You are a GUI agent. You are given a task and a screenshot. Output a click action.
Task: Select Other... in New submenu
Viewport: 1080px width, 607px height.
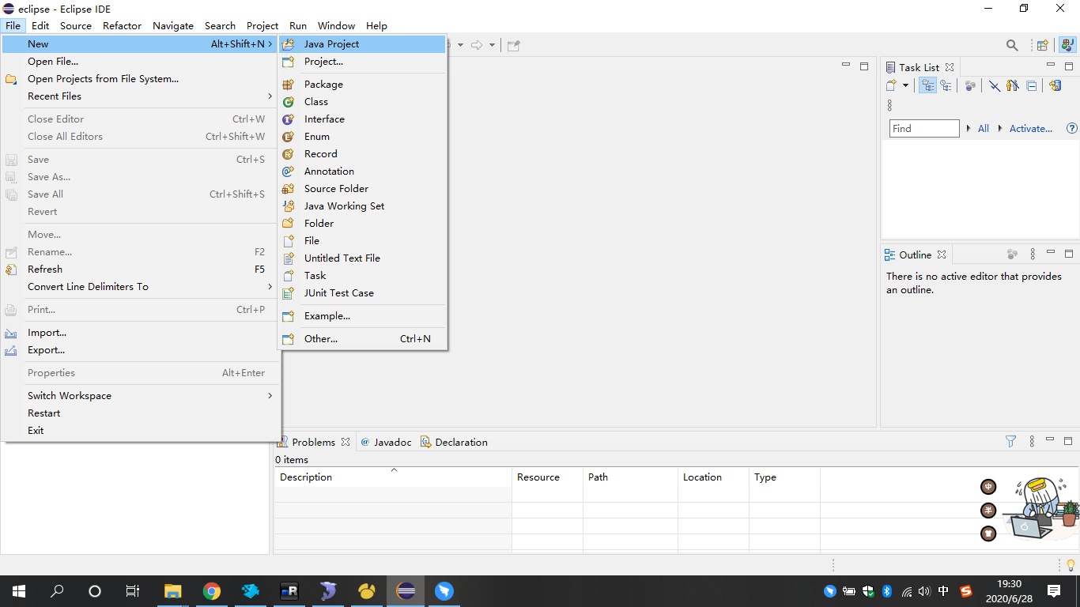click(362, 339)
